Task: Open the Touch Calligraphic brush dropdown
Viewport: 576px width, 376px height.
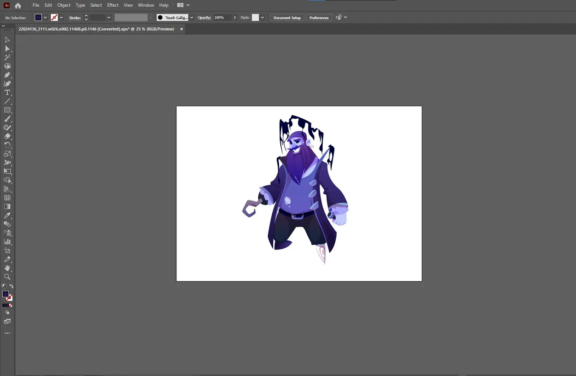Action: click(x=192, y=18)
